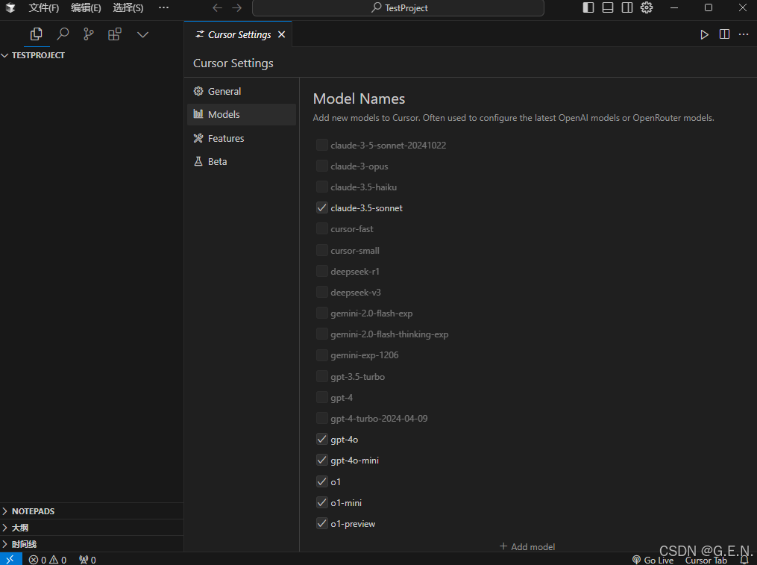Enable gpt-4 checkbox
The image size is (757, 565).
[322, 397]
